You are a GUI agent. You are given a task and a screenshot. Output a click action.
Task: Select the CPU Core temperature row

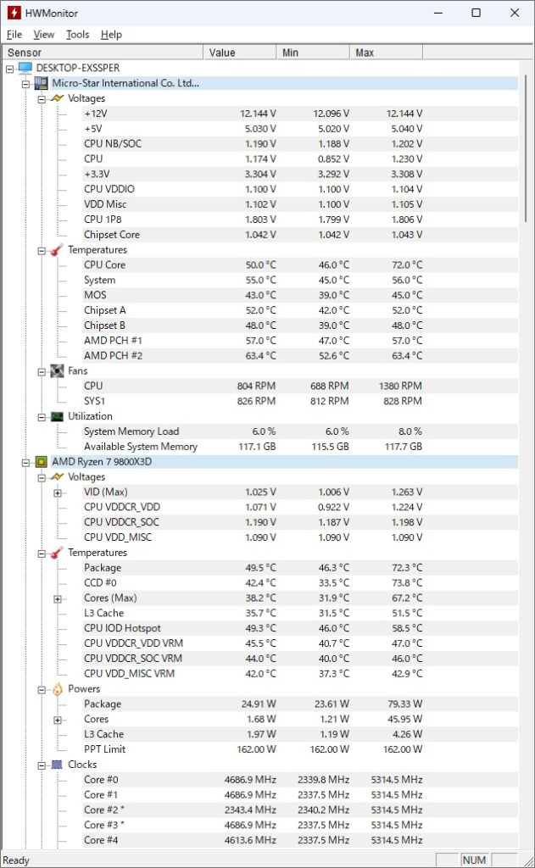(299, 264)
